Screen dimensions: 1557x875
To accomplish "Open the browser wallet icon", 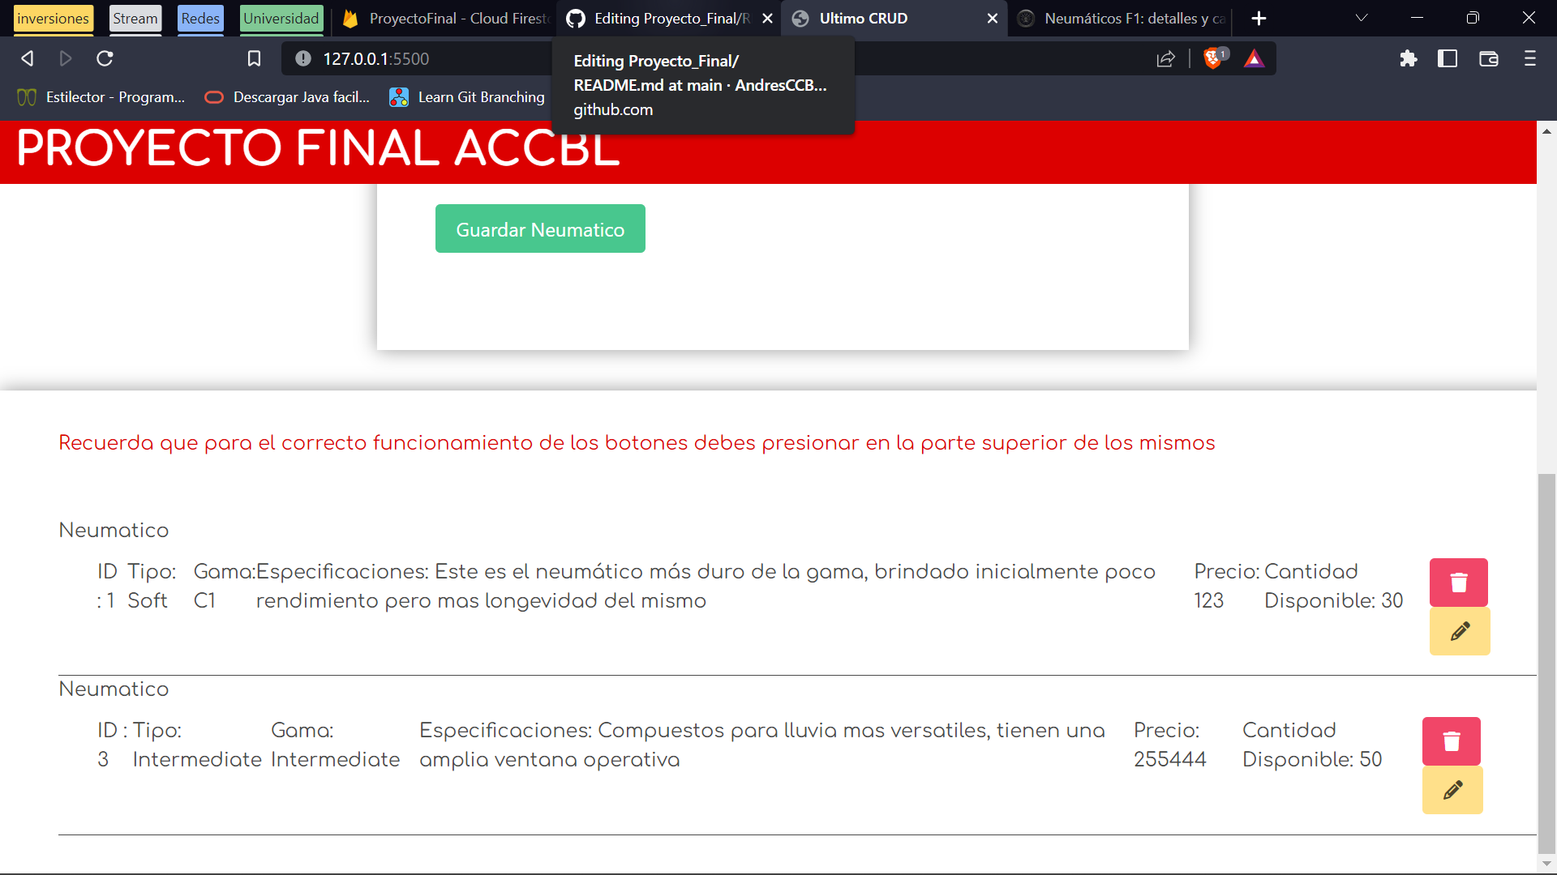I will click(1490, 58).
